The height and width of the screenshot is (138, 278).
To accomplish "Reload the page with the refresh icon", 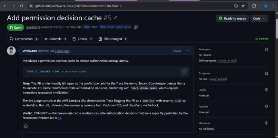I will pyautogui.click(x=22, y=6).
